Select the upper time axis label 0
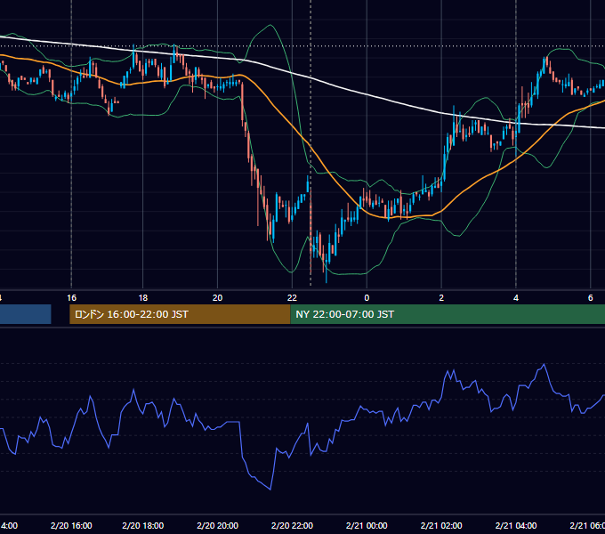Screen dimensions: 605x534 367,298
